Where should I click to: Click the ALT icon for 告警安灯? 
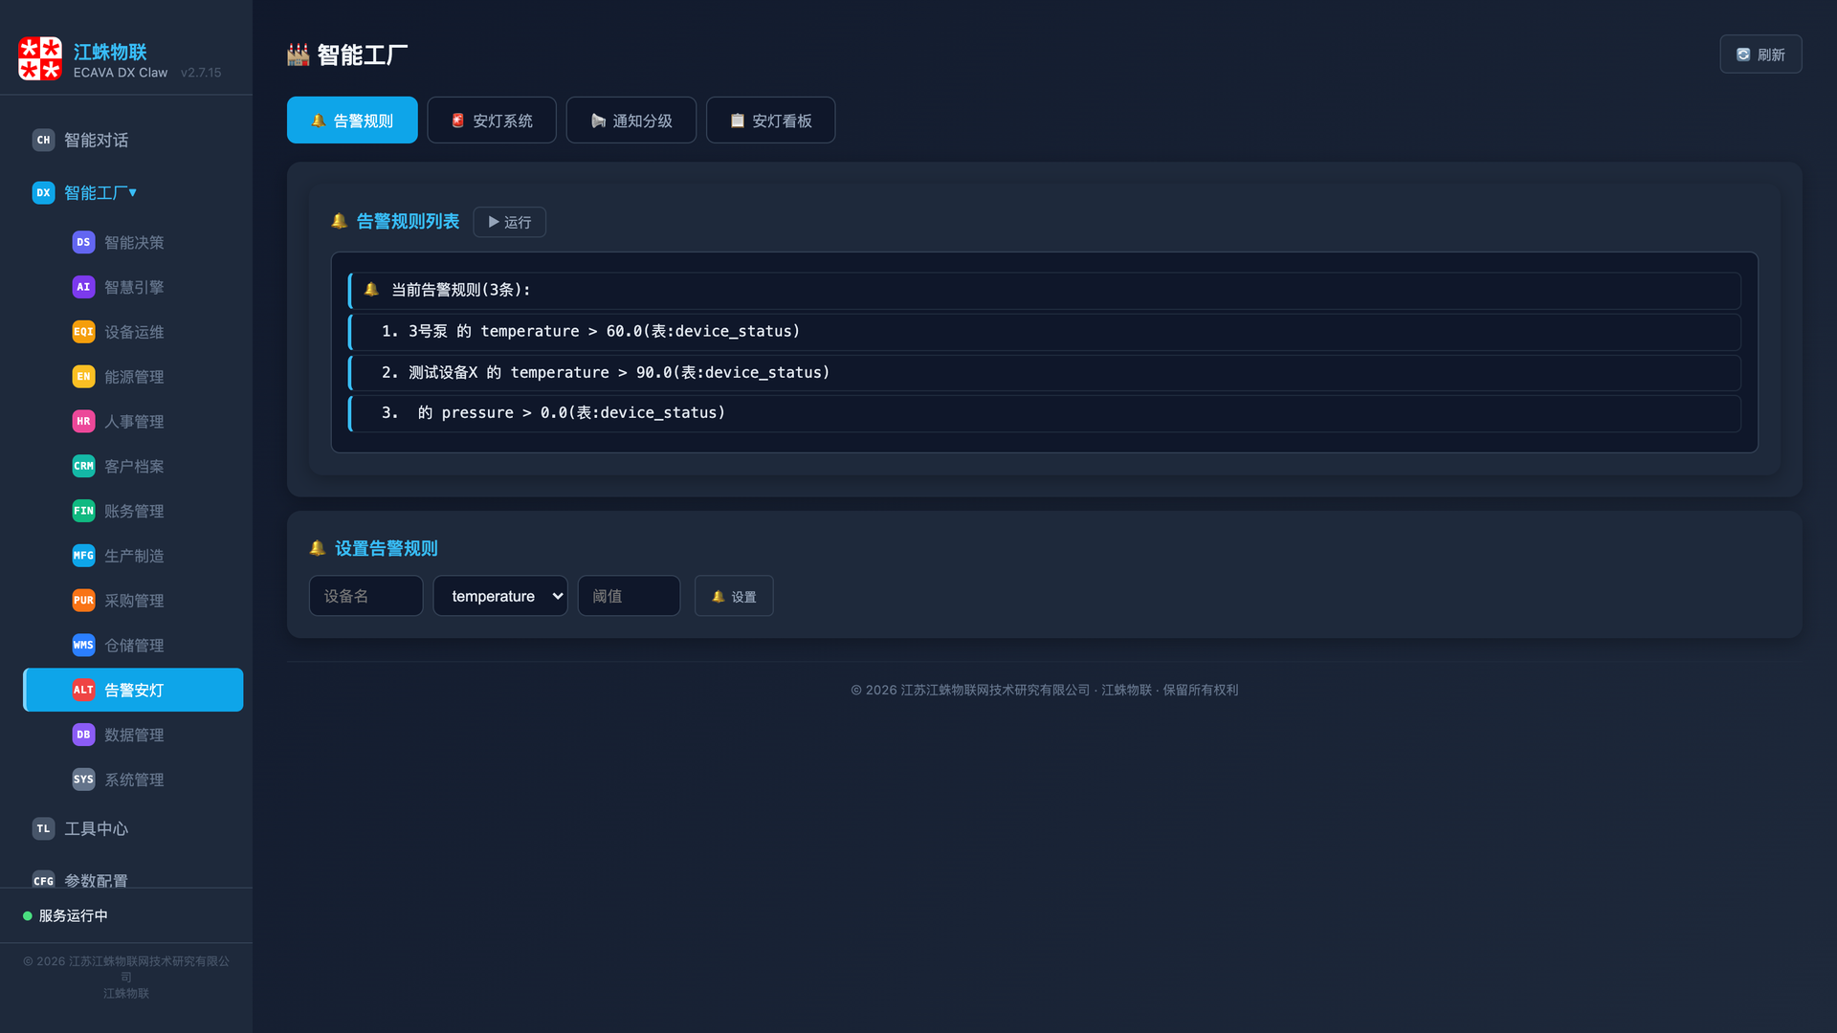click(83, 690)
